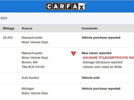Select the Mileage column header
This screenshot has height=100, width=134.
pos(9,28)
